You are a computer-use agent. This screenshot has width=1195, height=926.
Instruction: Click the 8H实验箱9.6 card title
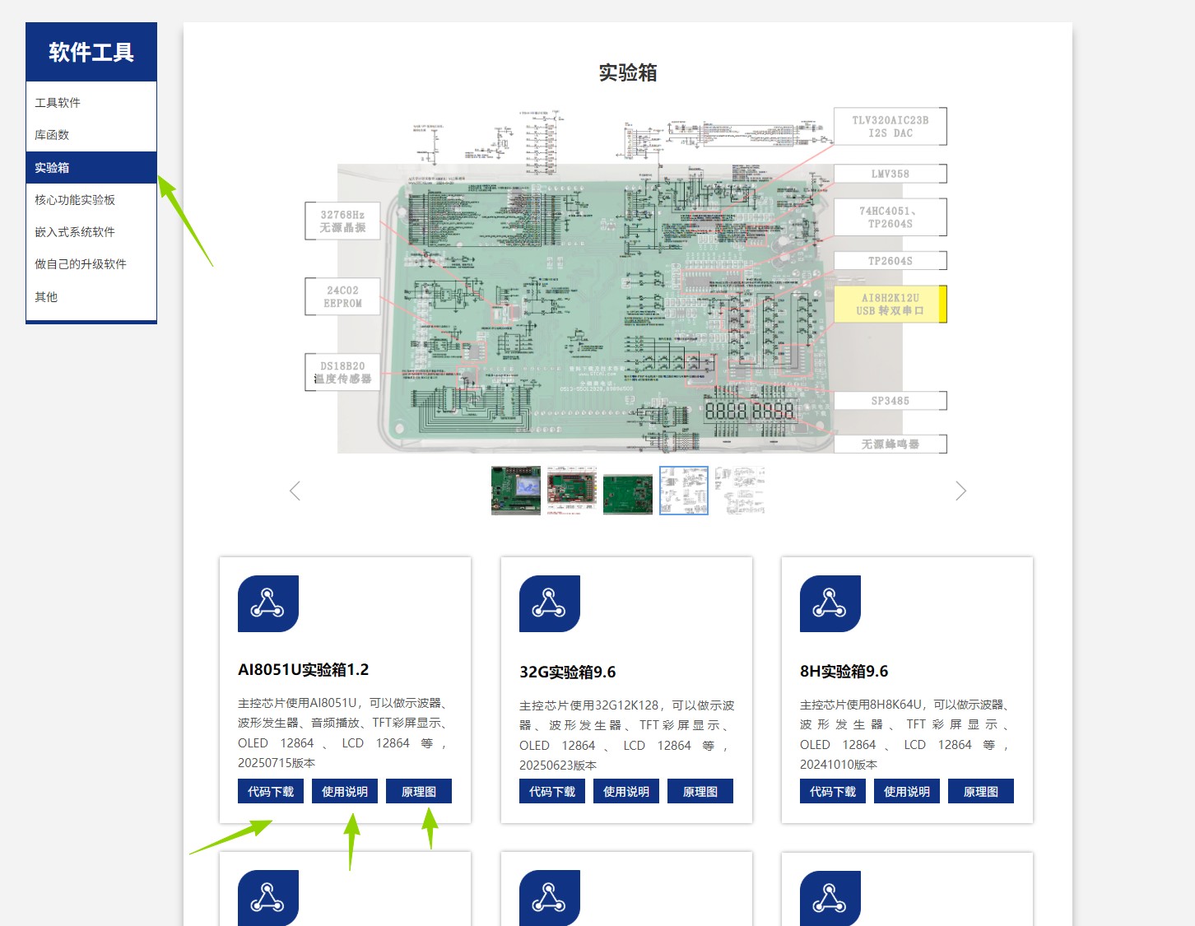844,672
